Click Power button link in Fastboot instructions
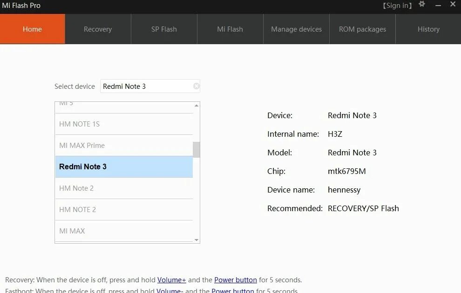 pos(233,290)
